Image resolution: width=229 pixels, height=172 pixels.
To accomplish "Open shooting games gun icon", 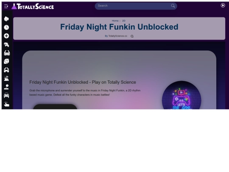I will point(6,45).
